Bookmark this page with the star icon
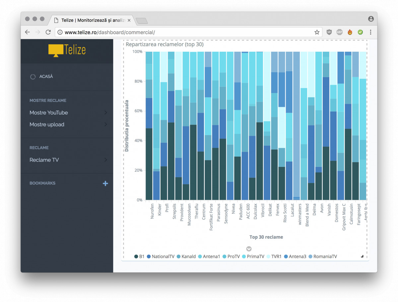The image size is (398, 302). 317,32
